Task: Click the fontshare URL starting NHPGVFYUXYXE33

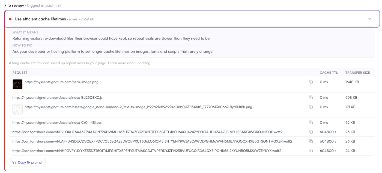Action: [x=147, y=151]
